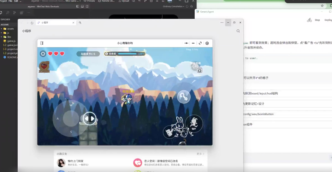Open the Edit menu in Devtools
332x172 pixels.
point(16,1)
